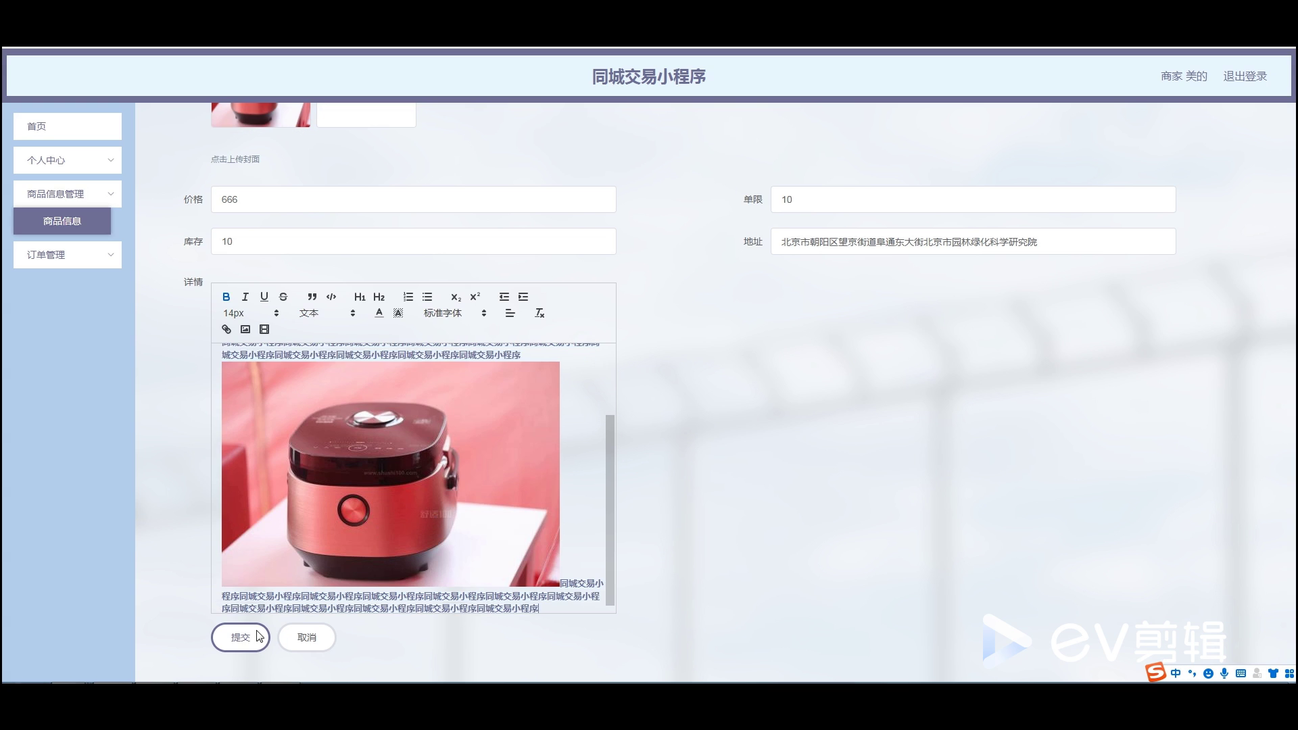Image resolution: width=1298 pixels, height=730 pixels.
Task: Click the 取消 cancel button
Action: (x=307, y=637)
